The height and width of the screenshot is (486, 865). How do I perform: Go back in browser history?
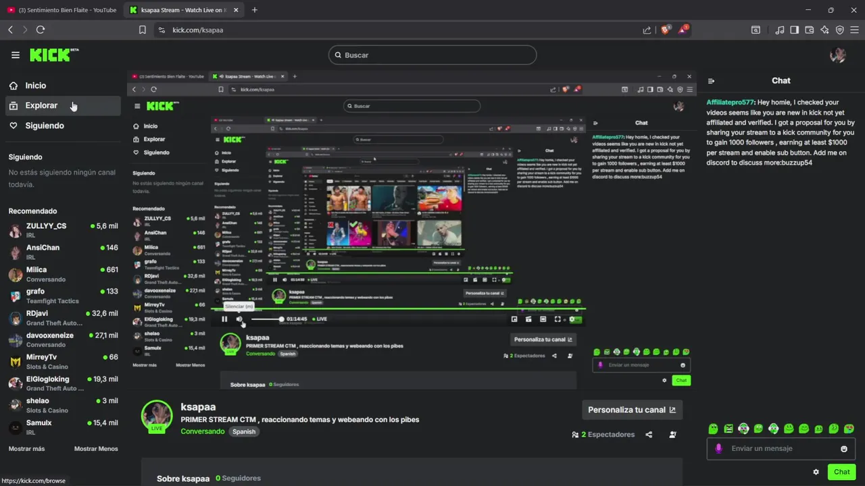point(10,30)
